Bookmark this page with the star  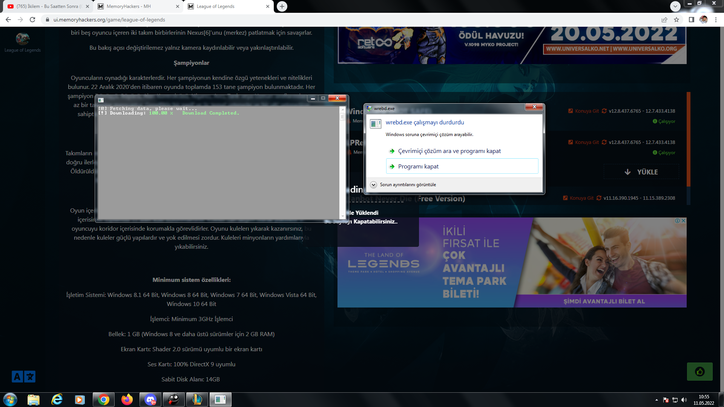676,20
